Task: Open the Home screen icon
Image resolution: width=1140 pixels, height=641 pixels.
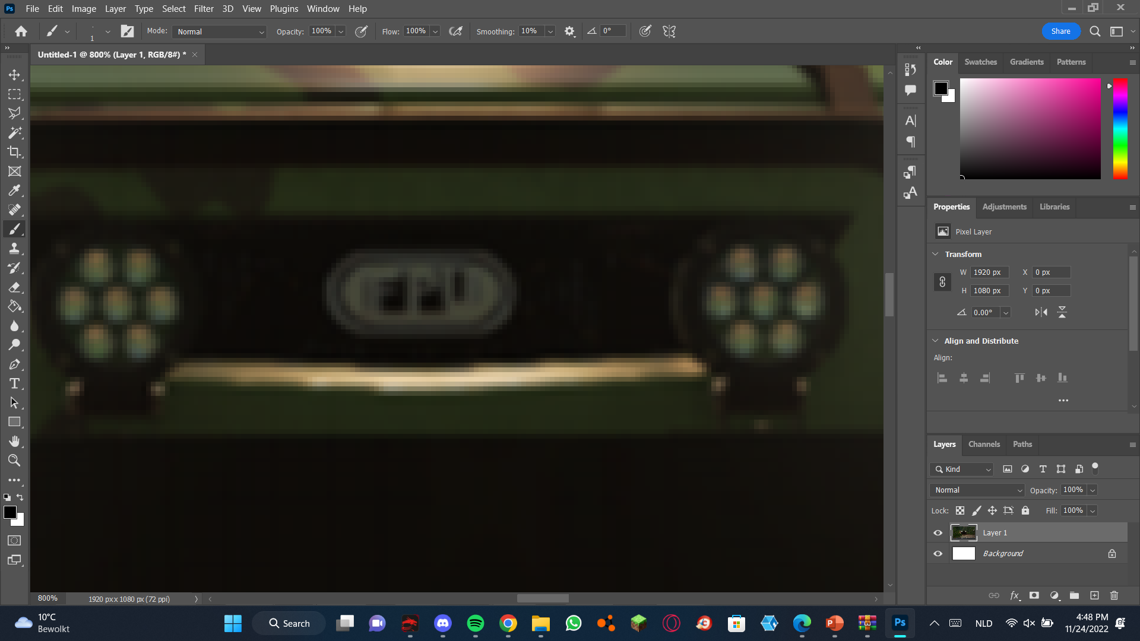Action: click(21, 31)
